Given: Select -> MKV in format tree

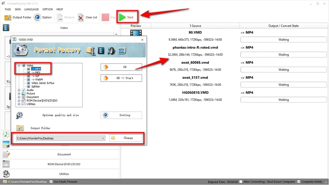Looking at the screenshot, I should point(36,73).
